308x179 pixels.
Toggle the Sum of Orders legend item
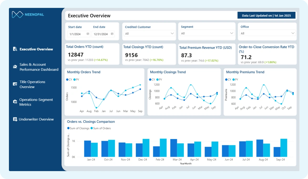(101, 128)
